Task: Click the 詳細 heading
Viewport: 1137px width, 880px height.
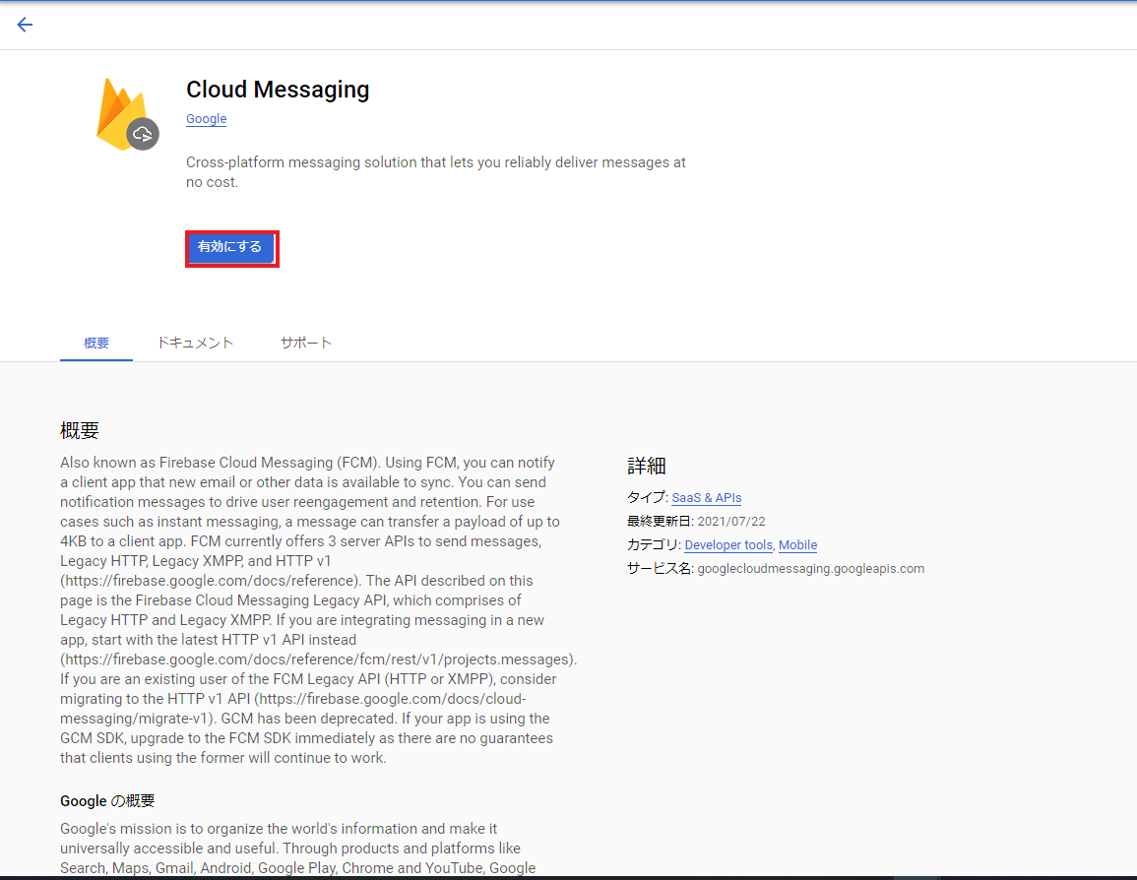Action: (x=646, y=467)
